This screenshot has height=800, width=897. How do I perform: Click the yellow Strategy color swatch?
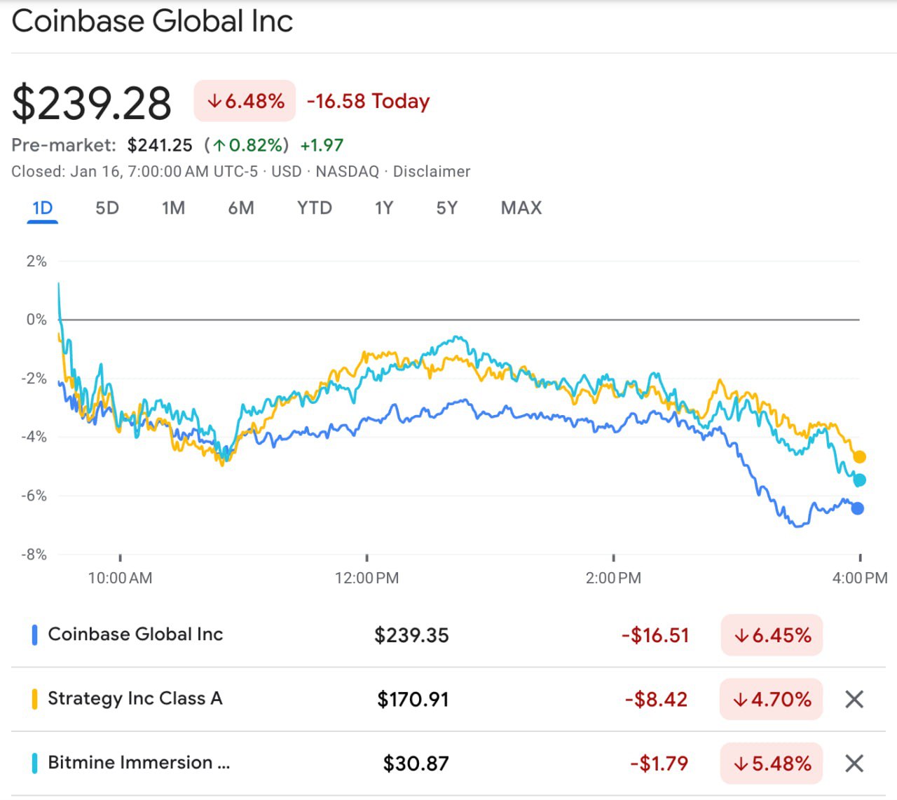(34, 699)
